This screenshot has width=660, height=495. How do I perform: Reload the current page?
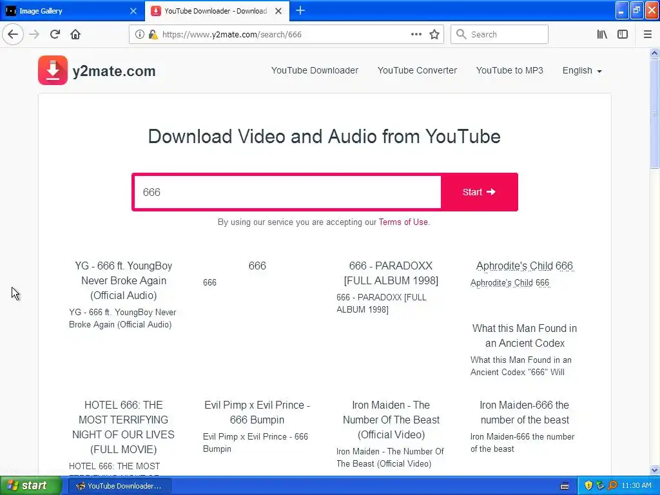click(55, 34)
